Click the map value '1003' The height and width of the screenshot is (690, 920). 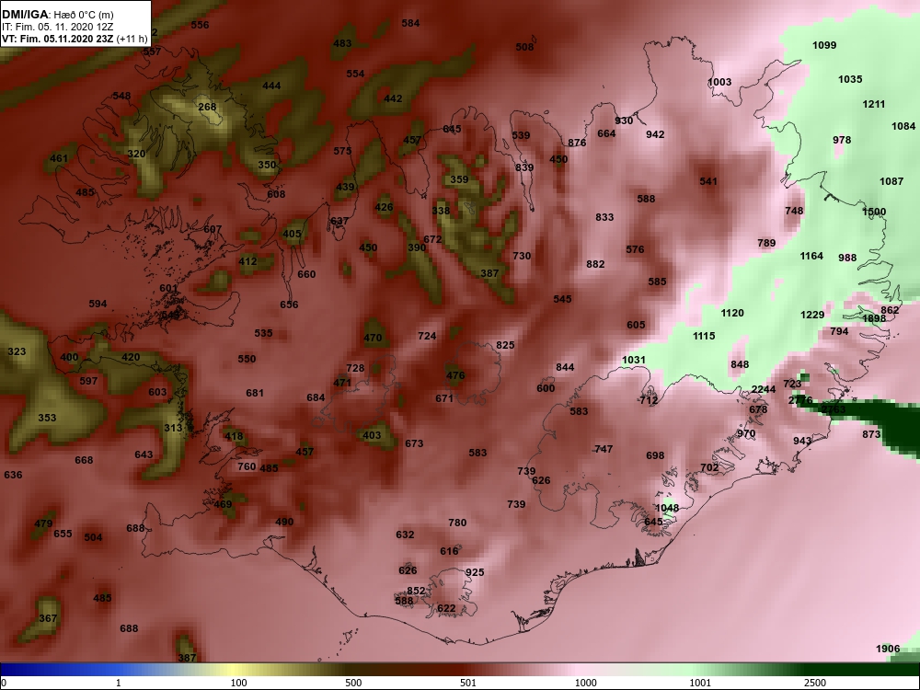719,82
